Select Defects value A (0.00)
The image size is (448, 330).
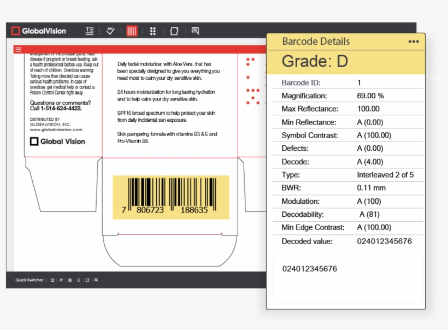(370, 148)
